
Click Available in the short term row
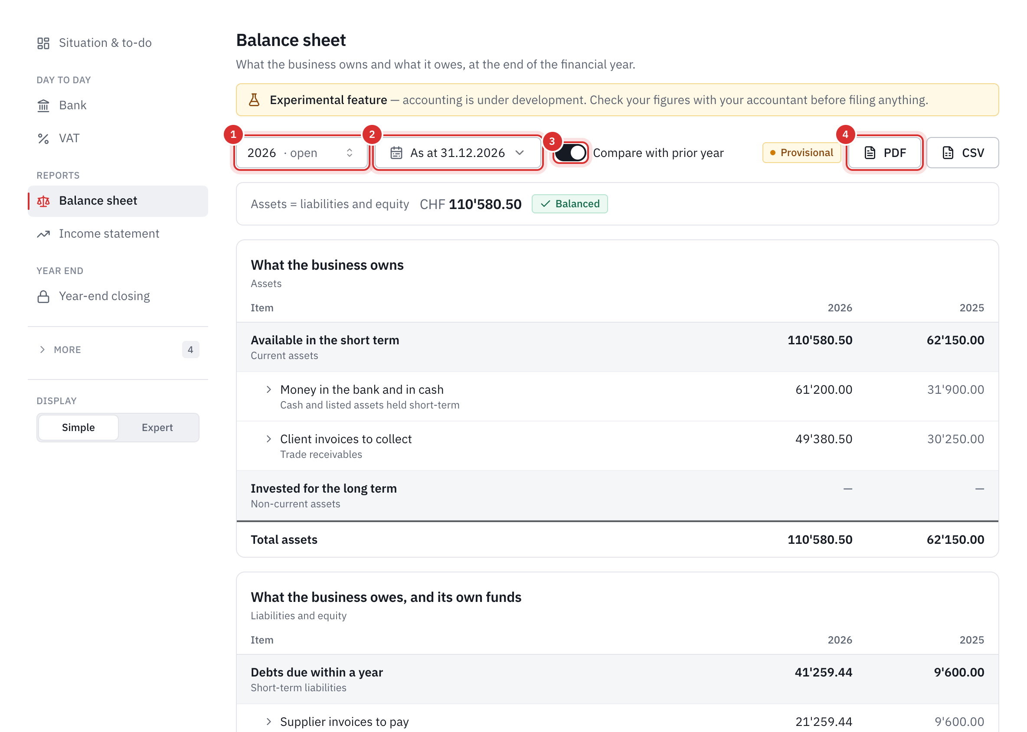click(617, 347)
